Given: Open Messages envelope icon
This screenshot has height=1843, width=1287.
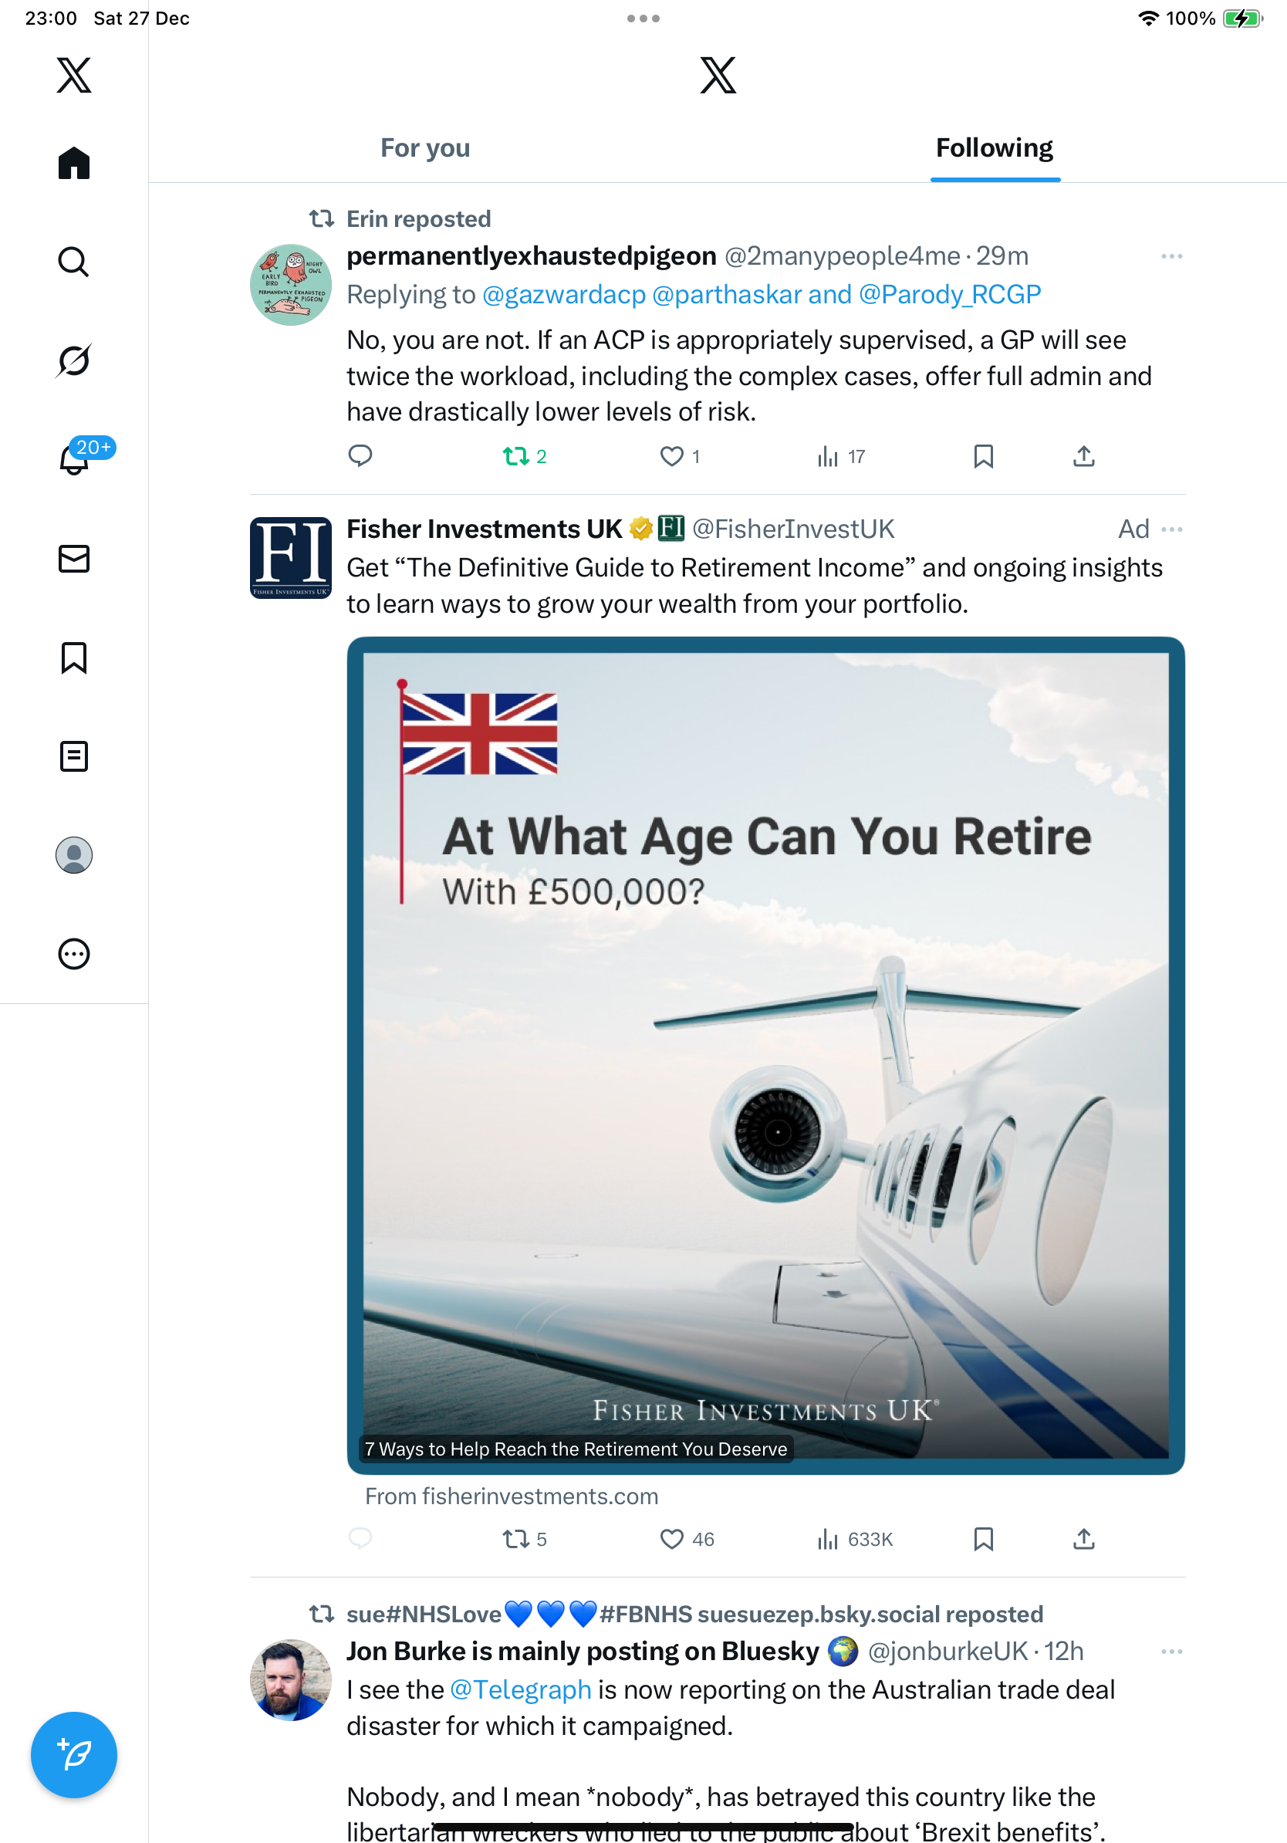Looking at the screenshot, I should point(74,559).
